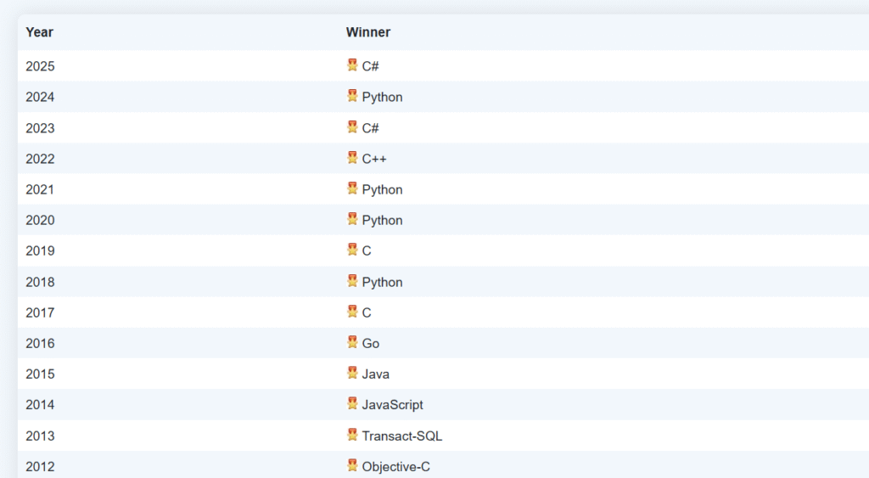Screen dimensions: 869x478
Task: Select the 2023 year cell
Action: click(x=40, y=128)
